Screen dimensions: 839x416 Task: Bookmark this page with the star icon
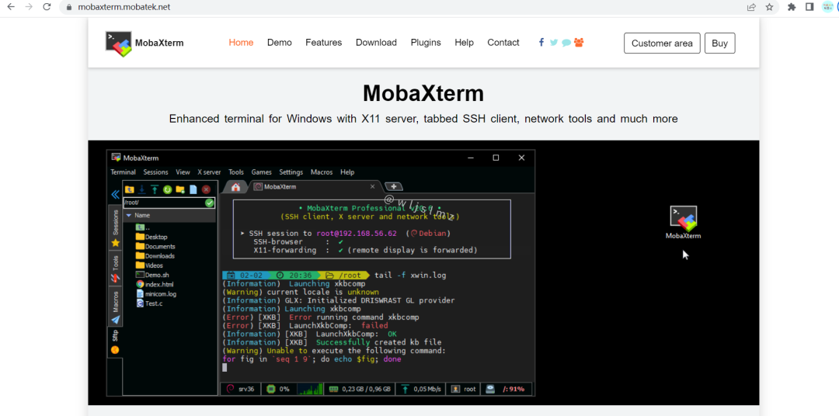coord(769,7)
